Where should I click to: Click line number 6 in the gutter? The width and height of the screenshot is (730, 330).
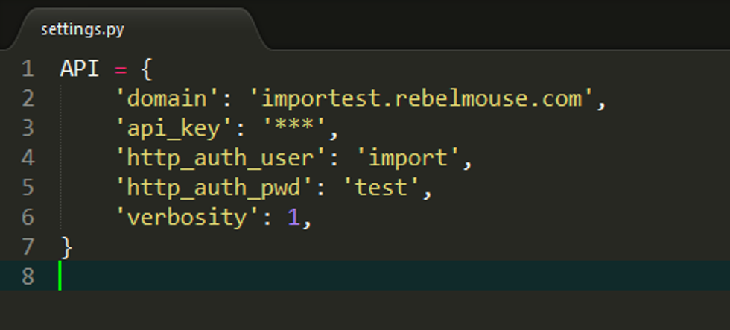(28, 218)
